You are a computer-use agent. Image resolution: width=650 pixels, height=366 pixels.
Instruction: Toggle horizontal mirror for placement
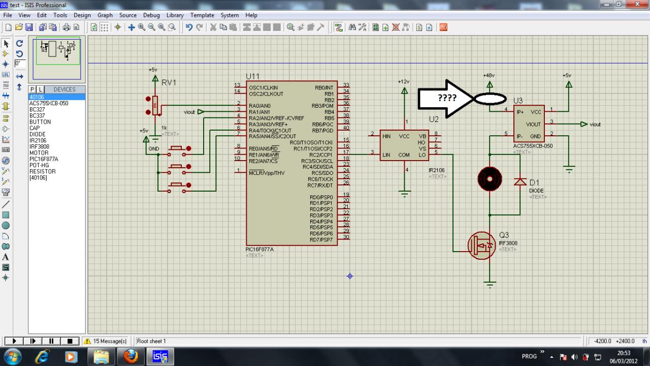tap(19, 76)
